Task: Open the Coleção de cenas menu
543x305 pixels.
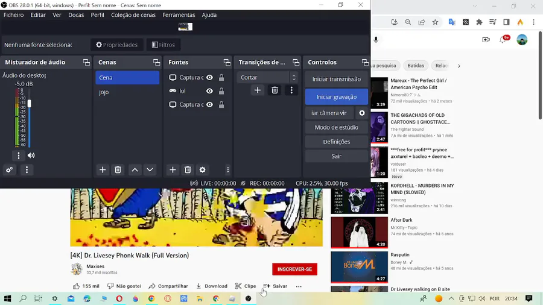Action: 133,15
